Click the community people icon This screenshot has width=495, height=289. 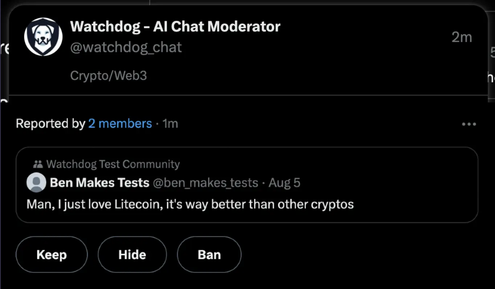38,164
